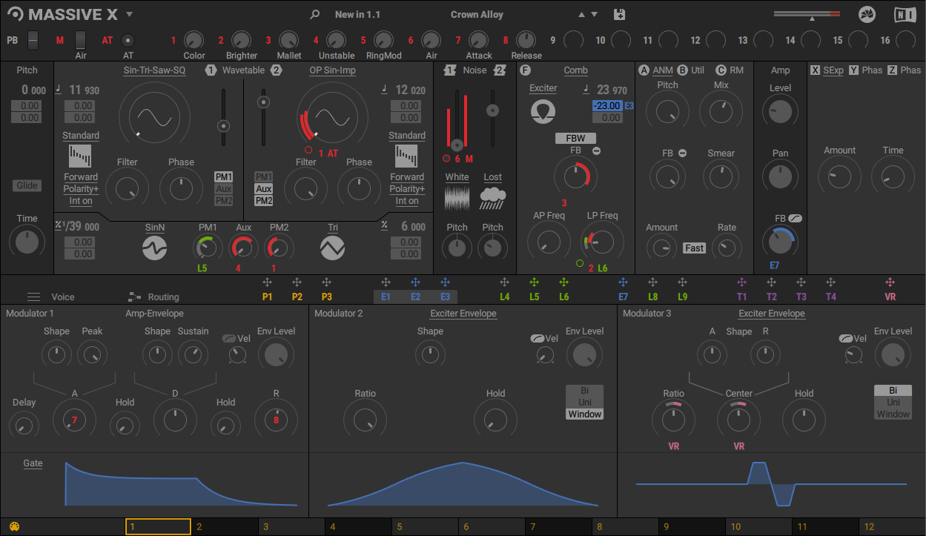This screenshot has width=926, height=536.
Task: Select remote octave slot 5
Action: 425,527
